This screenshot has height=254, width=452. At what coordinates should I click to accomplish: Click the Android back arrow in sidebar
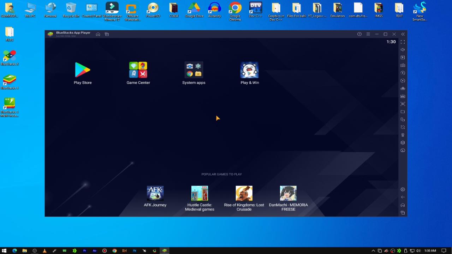tap(403, 197)
